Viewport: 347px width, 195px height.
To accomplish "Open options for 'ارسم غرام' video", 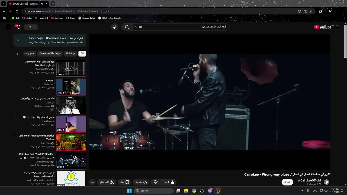I will point(15,81).
